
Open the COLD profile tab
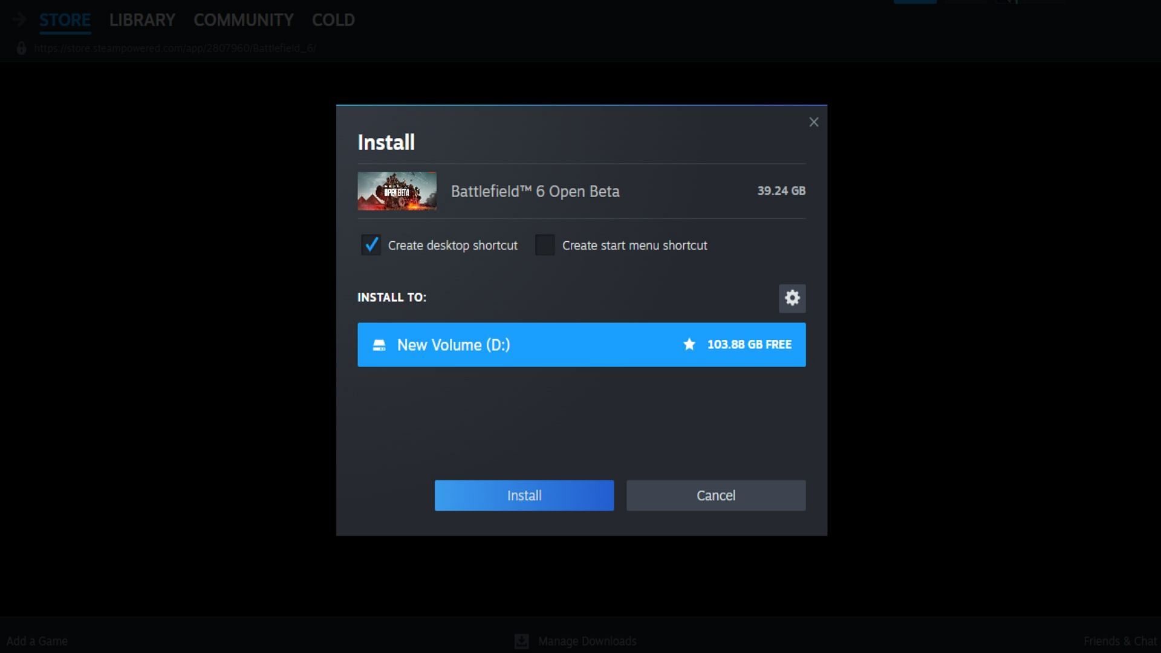pyautogui.click(x=333, y=20)
